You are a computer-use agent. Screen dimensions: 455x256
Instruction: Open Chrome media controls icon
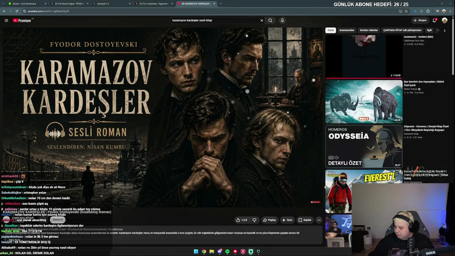437,11
